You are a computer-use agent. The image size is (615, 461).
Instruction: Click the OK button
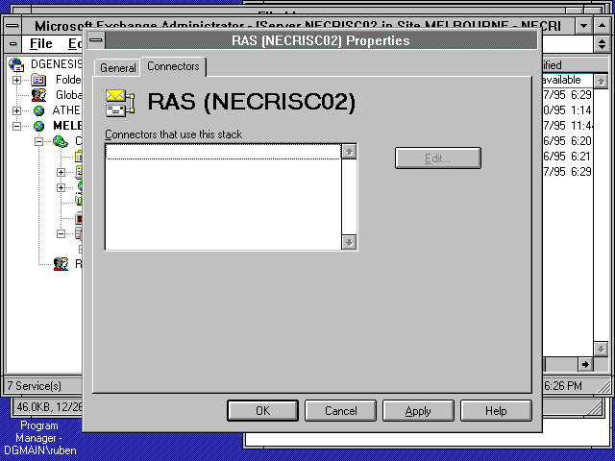pyautogui.click(x=262, y=410)
